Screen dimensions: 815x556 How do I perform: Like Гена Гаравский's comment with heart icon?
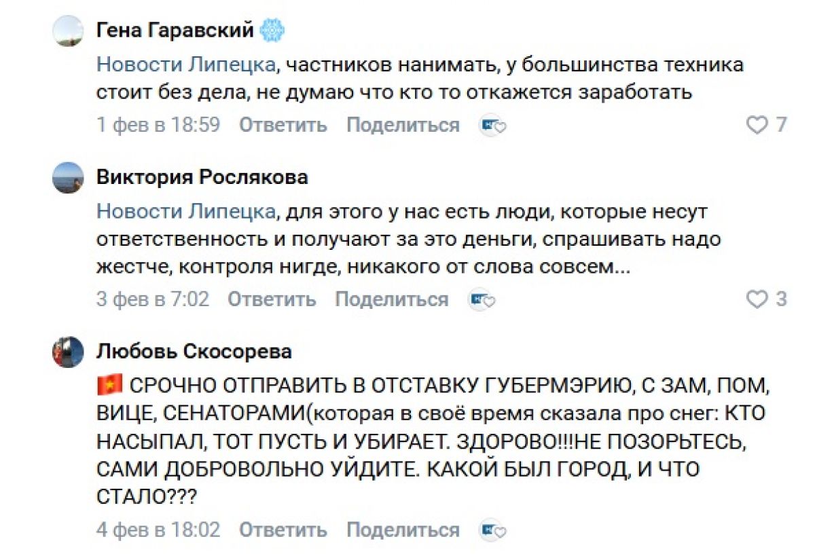756,125
